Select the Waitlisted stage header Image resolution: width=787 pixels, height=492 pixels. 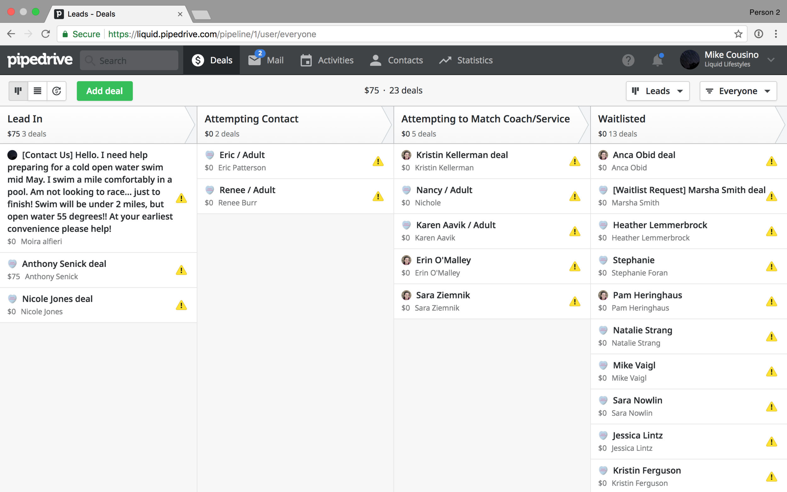(x=688, y=125)
